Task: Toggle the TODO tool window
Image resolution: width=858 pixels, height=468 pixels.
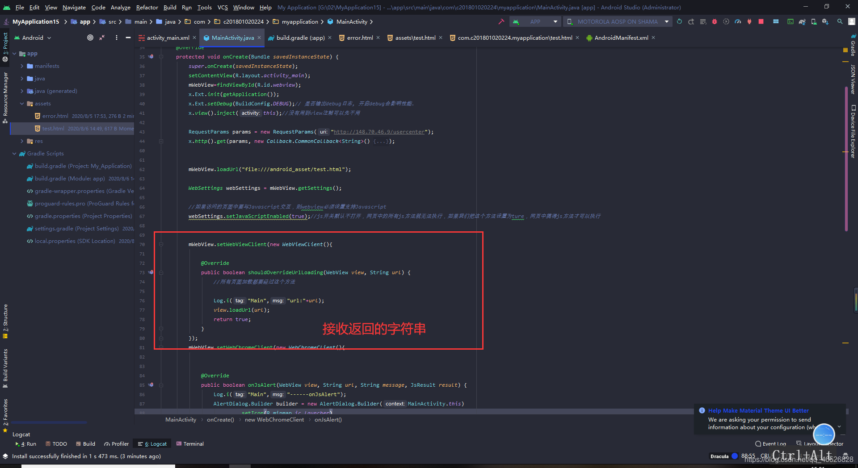Action: 56,444
